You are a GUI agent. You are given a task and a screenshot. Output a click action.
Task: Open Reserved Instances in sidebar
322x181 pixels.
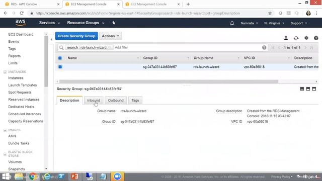pos(24,100)
